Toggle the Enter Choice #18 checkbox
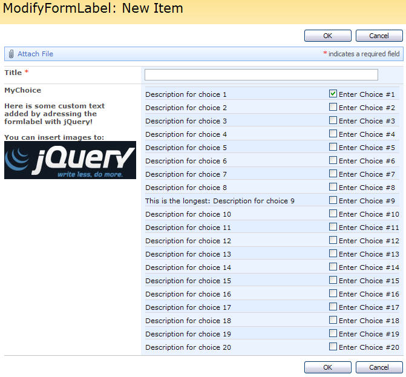The height and width of the screenshot is (377, 406). [333, 320]
